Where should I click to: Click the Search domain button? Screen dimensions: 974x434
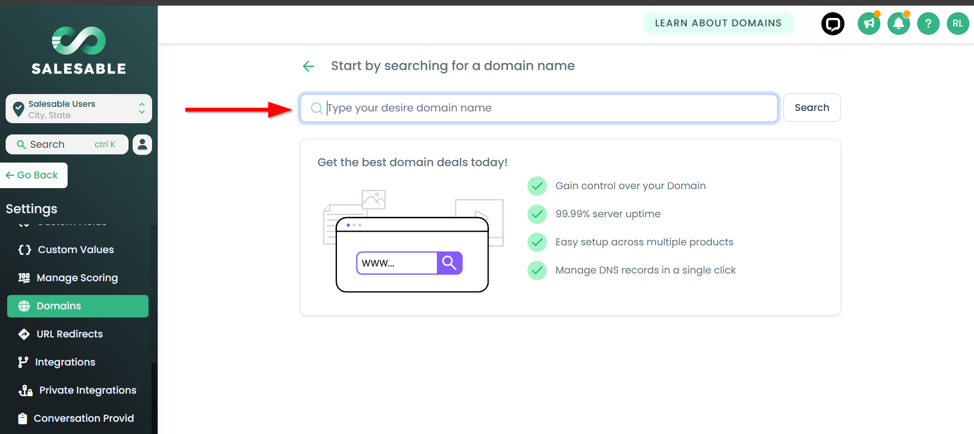pos(812,108)
